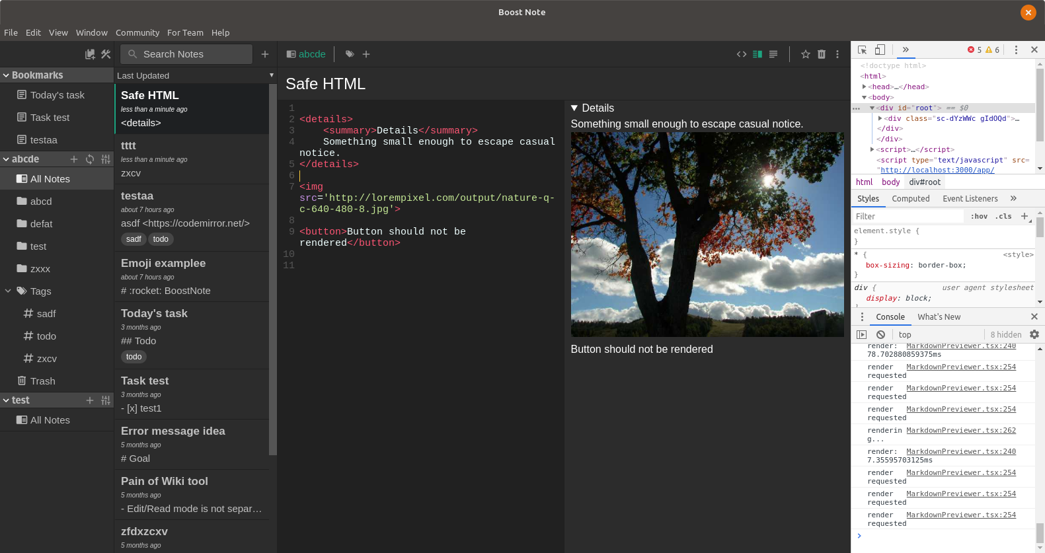
Task: Open test storage settings sliders
Action: 106,400
